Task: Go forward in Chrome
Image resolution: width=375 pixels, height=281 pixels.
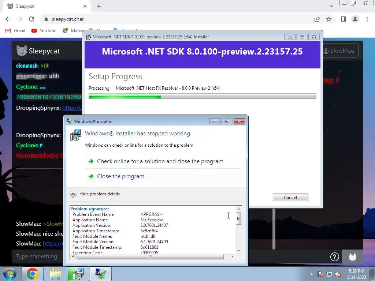Action: point(20,19)
